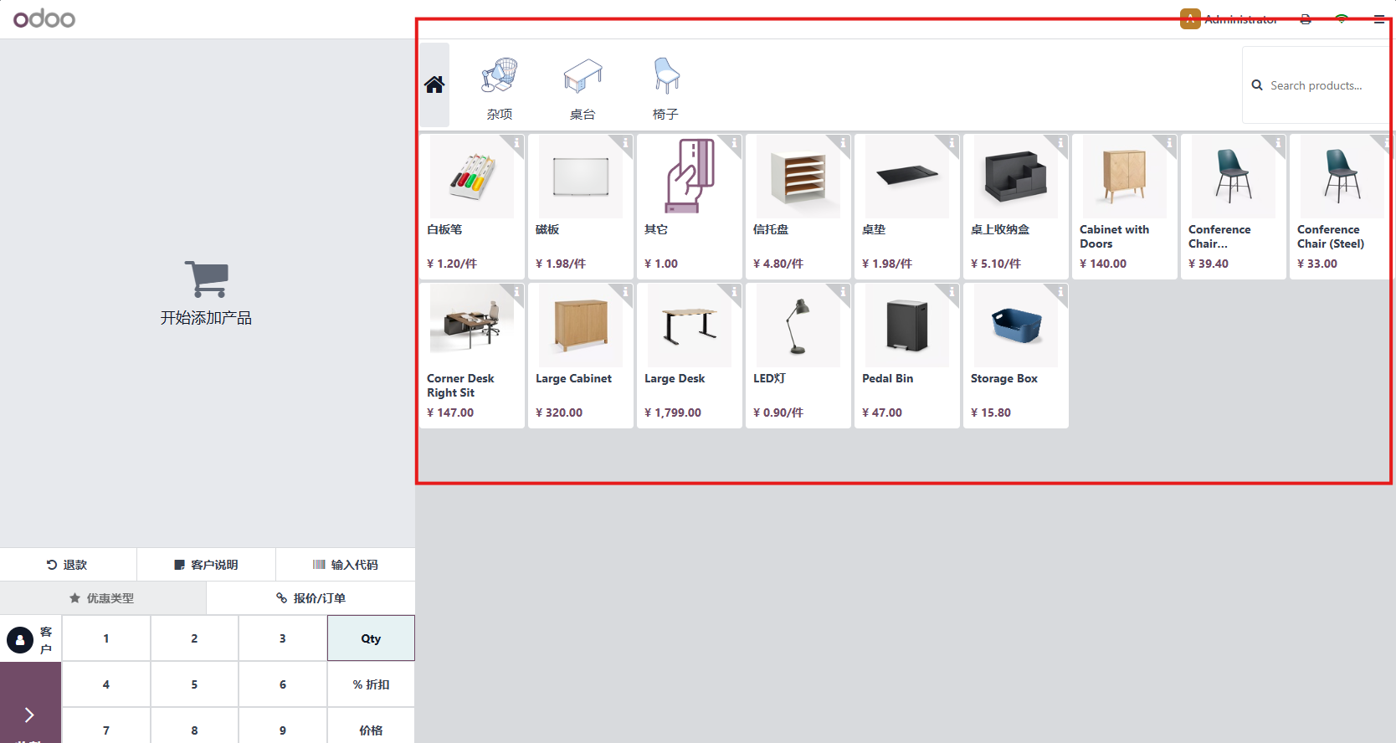Click the Administrator user avatar

pos(1190,19)
